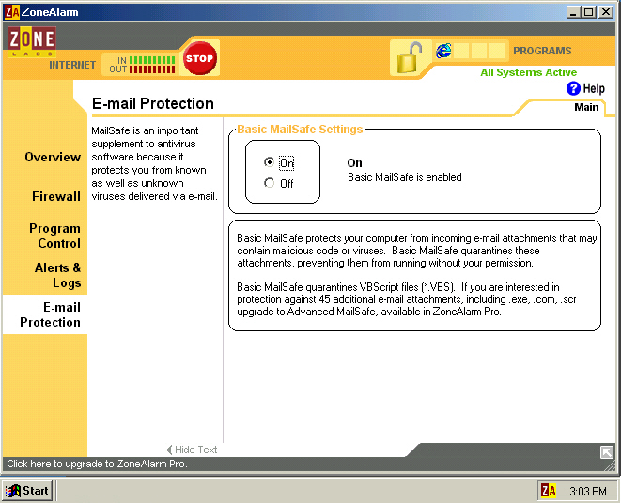Open the Program Control panel
The width and height of the screenshot is (621, 503).
coord(54,236)
